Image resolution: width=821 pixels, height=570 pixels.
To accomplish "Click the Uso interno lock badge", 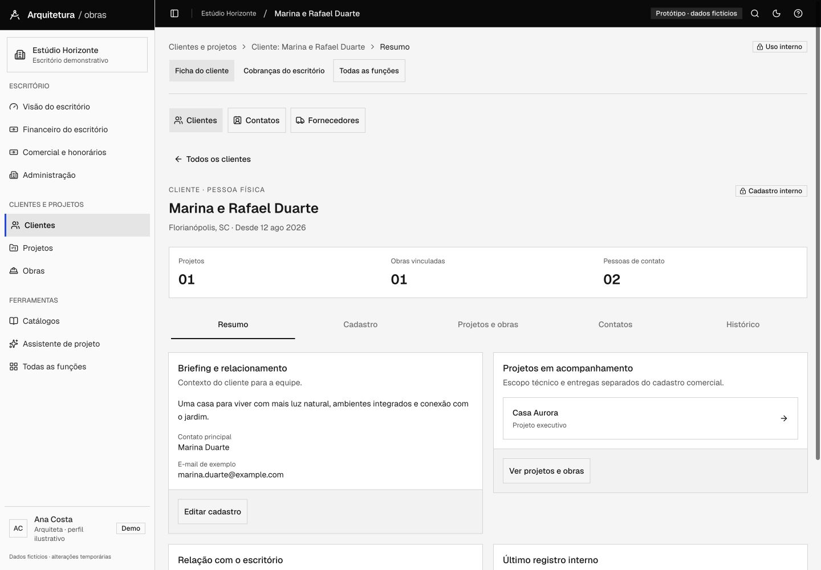I will [779, 47].
